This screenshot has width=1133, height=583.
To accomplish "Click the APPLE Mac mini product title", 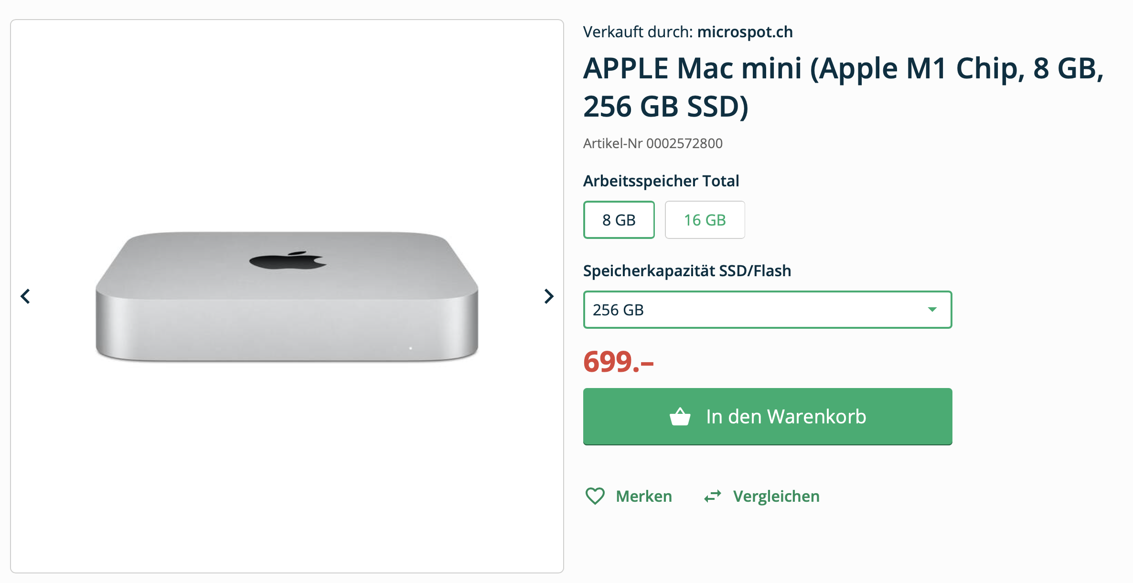I will click(x=843, y=87).
